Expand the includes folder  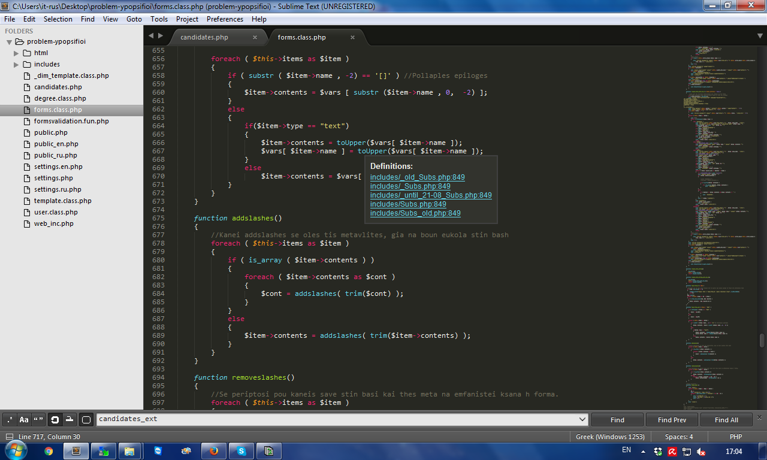[16, 64]
